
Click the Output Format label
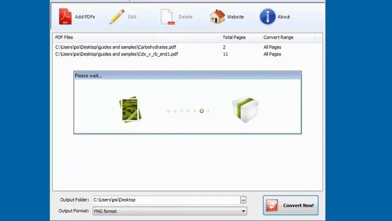73,211
